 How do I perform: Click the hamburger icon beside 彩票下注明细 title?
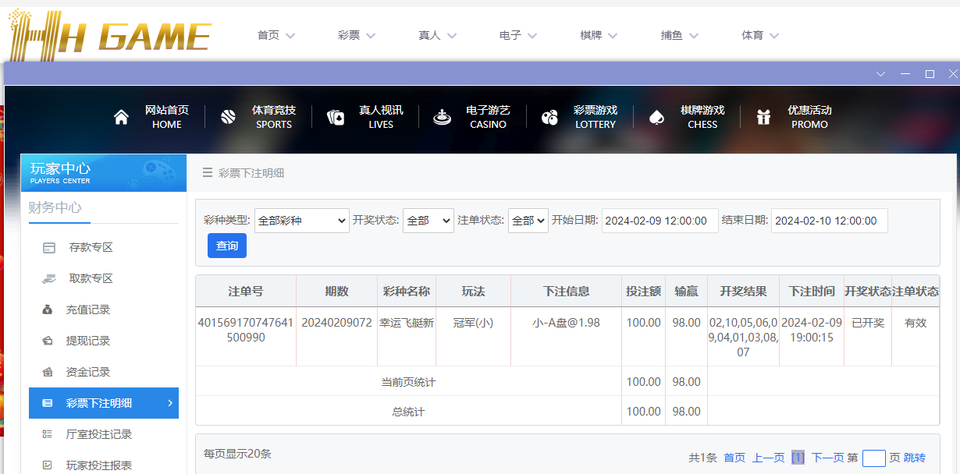coord(208,173)
